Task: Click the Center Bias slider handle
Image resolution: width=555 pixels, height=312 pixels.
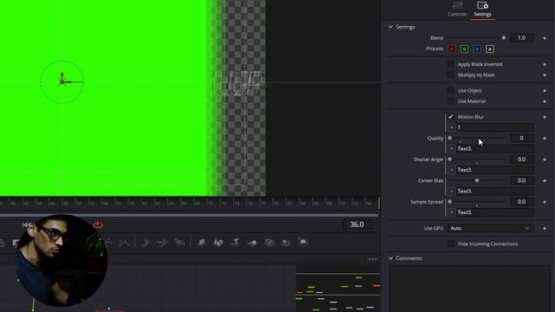Action: [477, 180]
